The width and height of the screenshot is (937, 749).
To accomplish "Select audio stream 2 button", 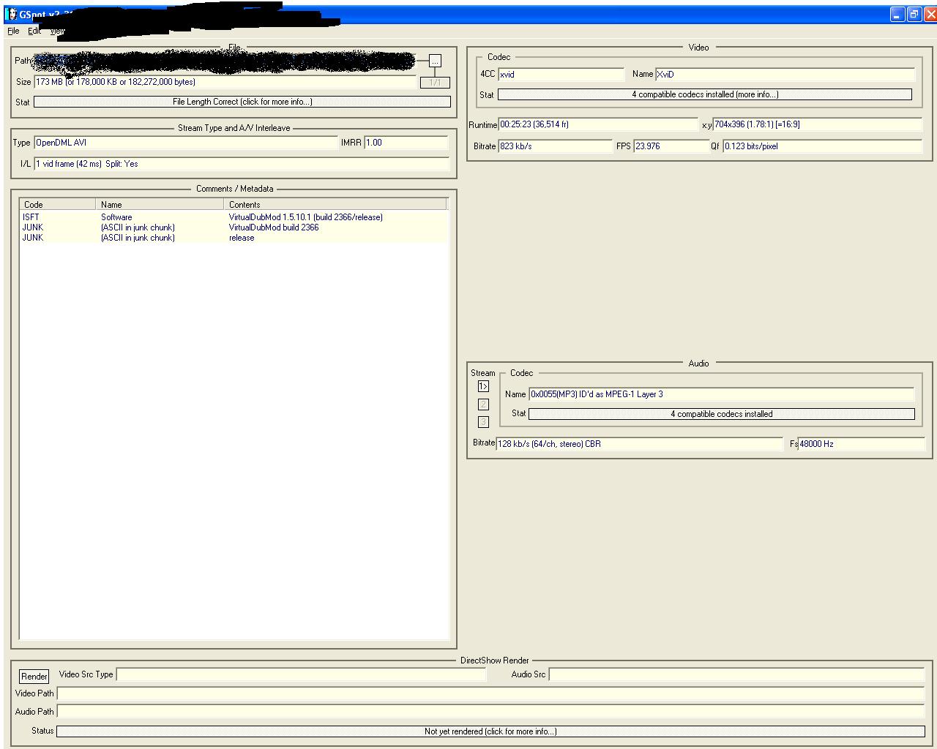I will click(483, 404).
